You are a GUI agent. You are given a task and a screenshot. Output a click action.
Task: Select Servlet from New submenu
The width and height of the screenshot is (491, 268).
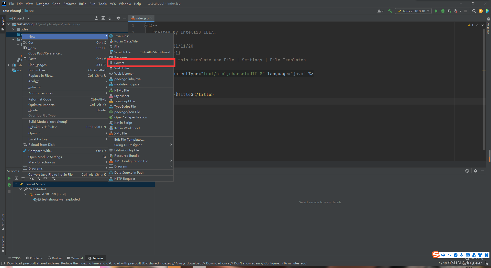tap(141, 63)
